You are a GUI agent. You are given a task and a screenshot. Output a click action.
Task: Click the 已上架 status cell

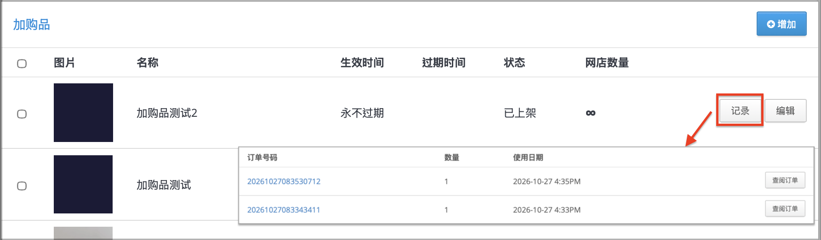pos(520,113)
